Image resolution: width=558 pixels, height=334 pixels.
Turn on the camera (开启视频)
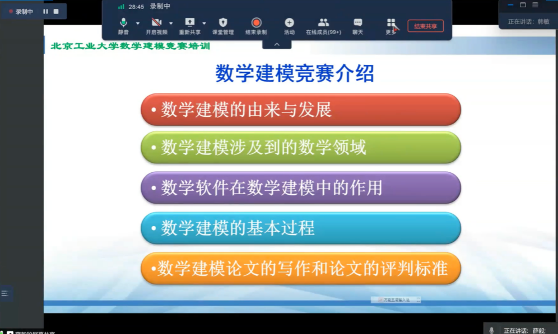click(x=156, y=23)
